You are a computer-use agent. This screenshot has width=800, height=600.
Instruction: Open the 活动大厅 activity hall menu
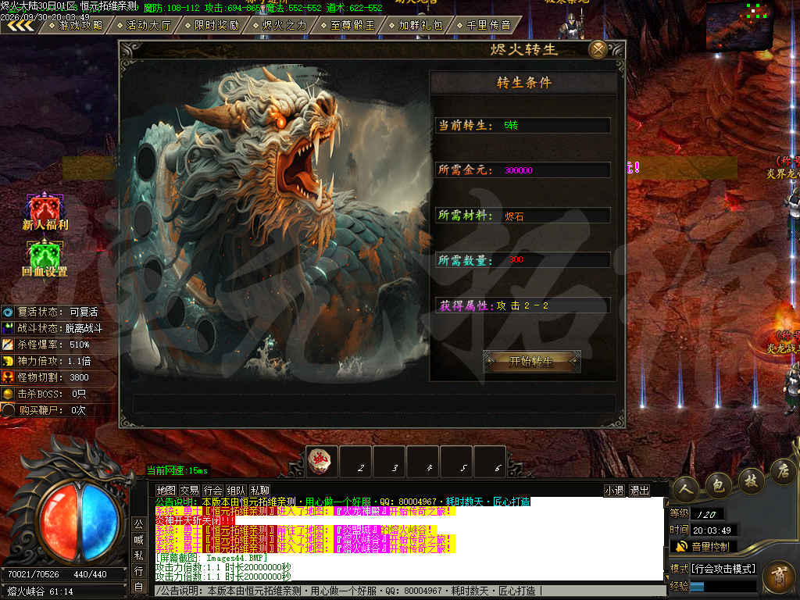coord(146,25)
